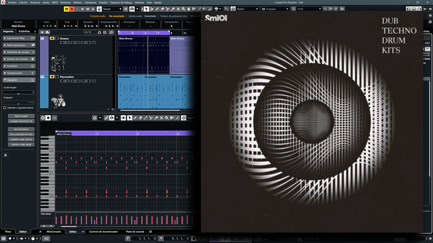Collapse the Duración inspector section

tap(19, 80)
